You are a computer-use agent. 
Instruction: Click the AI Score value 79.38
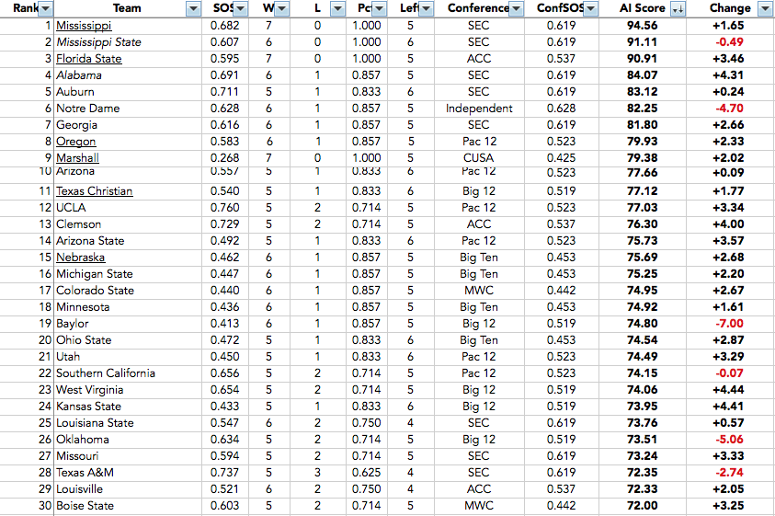pos(642,158)
